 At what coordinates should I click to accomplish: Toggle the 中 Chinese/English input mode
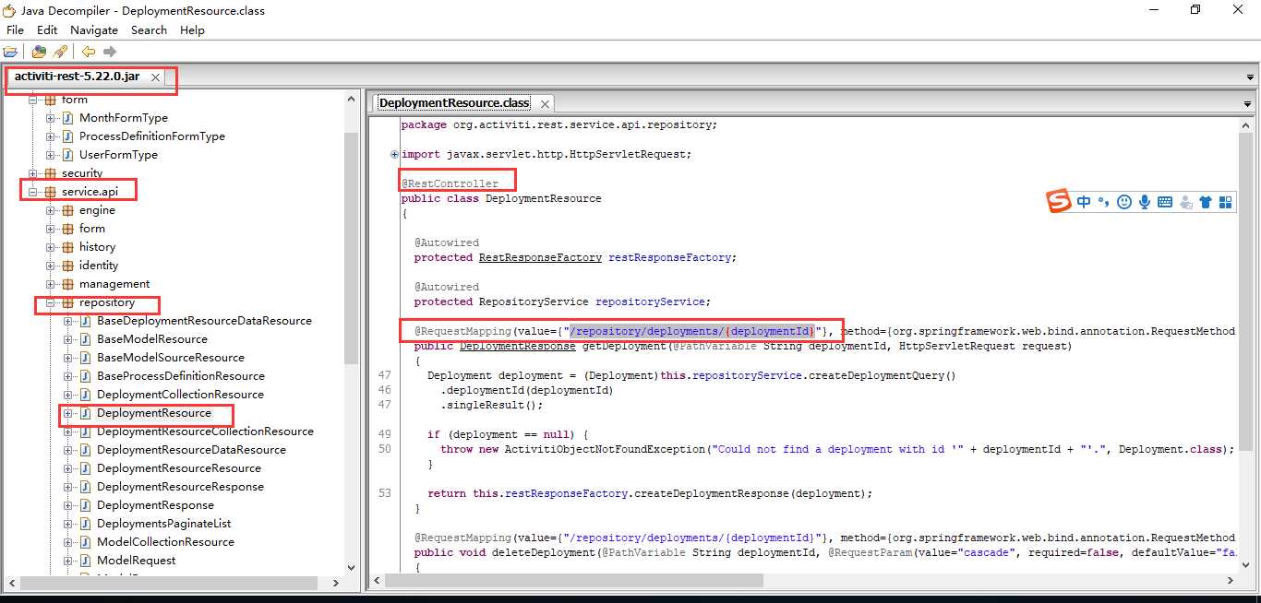pyautogui.click(x=1084, y=202)
